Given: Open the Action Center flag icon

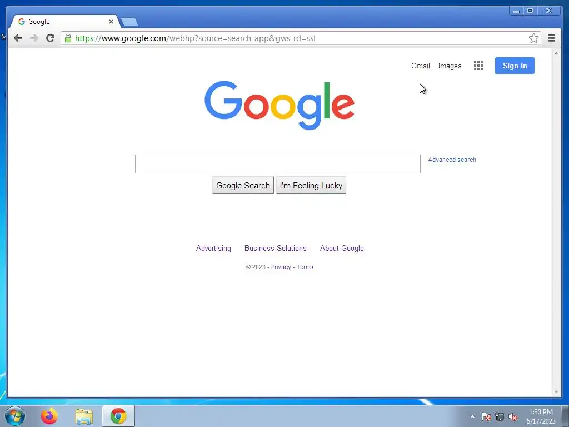Looking at the screenshot, I should click(x=486, y=416).
